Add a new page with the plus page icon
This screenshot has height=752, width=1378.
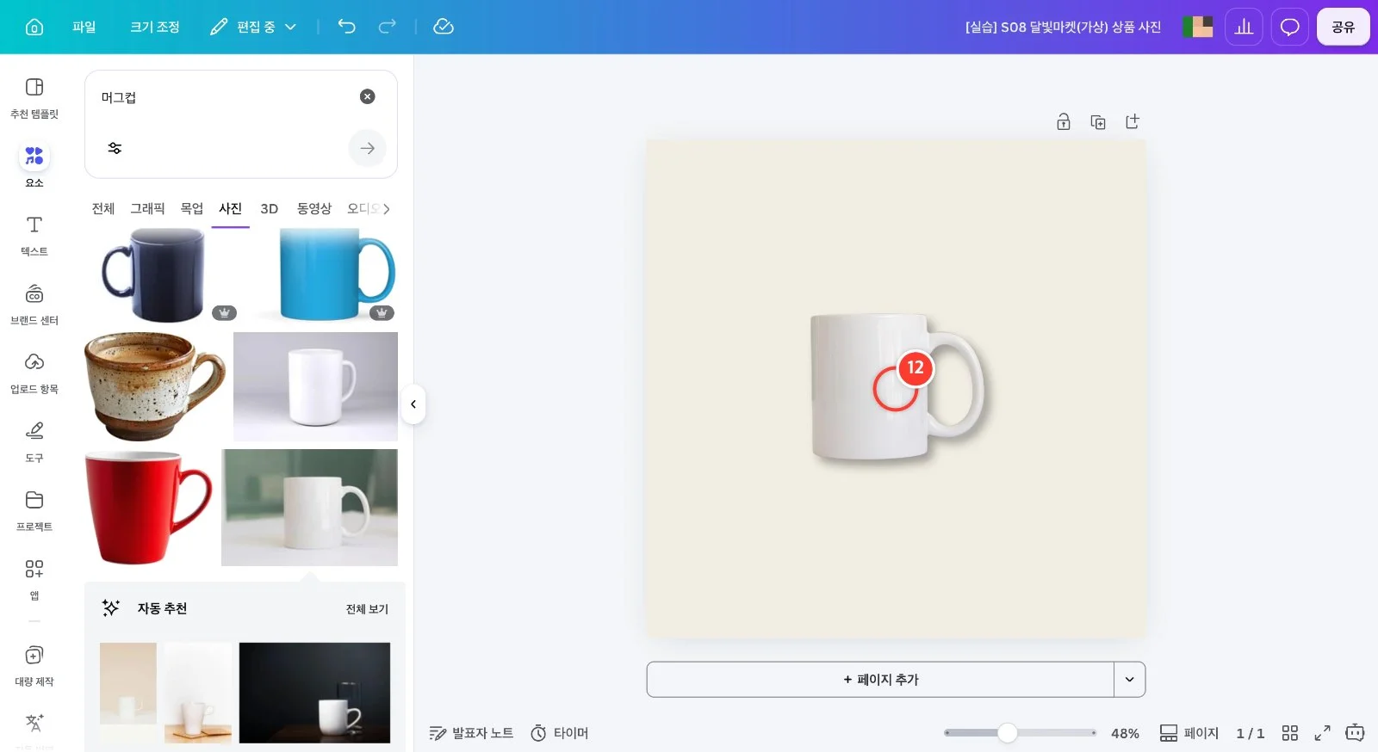pyautogui.click(x=1133, y=122)
